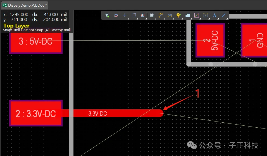This screenshot has width=267, height=156.
Task: Click the x: 1295.000 coordinate readout
Action: [x=16, y=14]
